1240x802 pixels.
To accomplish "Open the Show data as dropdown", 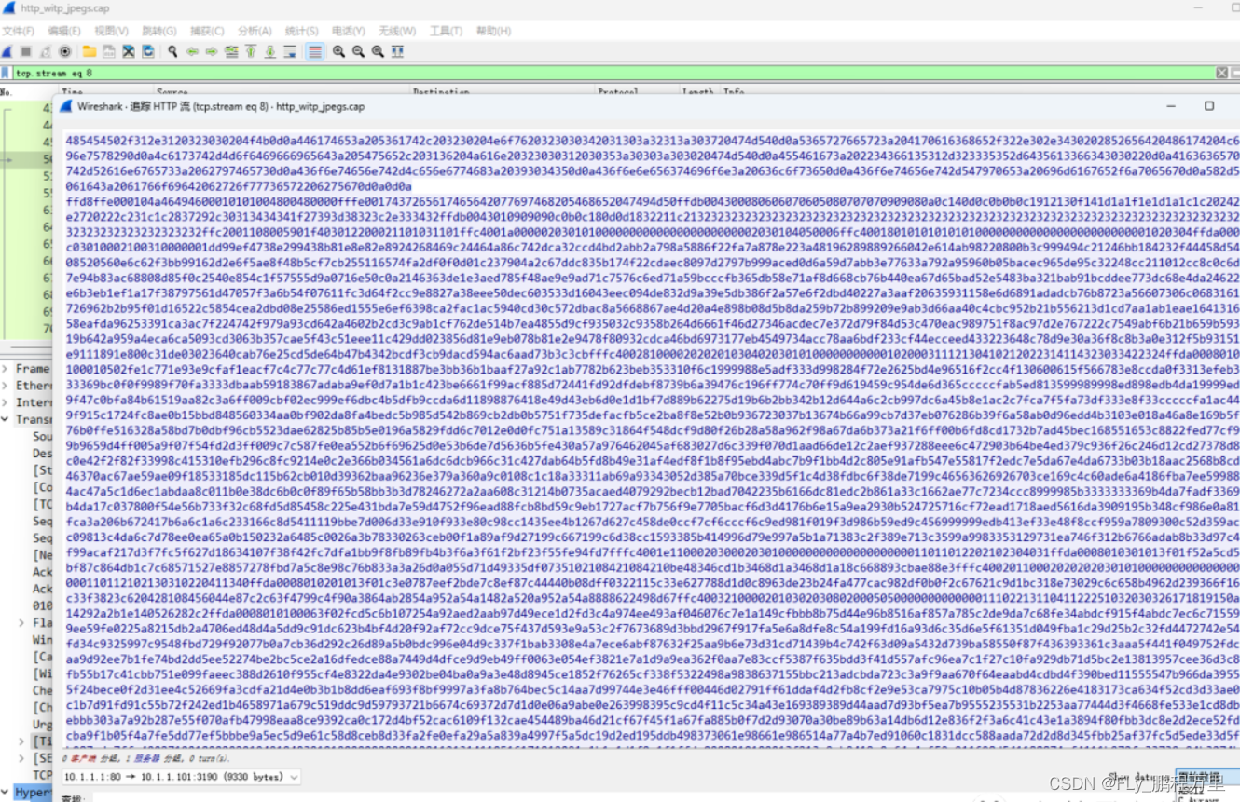I will (x=1206, y=776).
